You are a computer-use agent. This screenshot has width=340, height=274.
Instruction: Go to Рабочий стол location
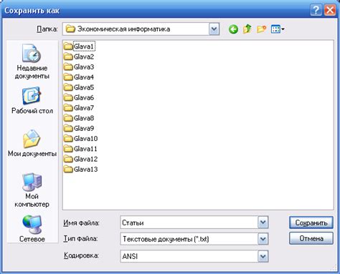[32, 101]
